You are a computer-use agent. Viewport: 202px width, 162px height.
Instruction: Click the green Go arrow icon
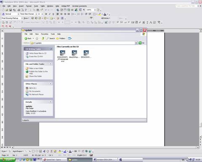pyautogui.click(x=140, y=43)
